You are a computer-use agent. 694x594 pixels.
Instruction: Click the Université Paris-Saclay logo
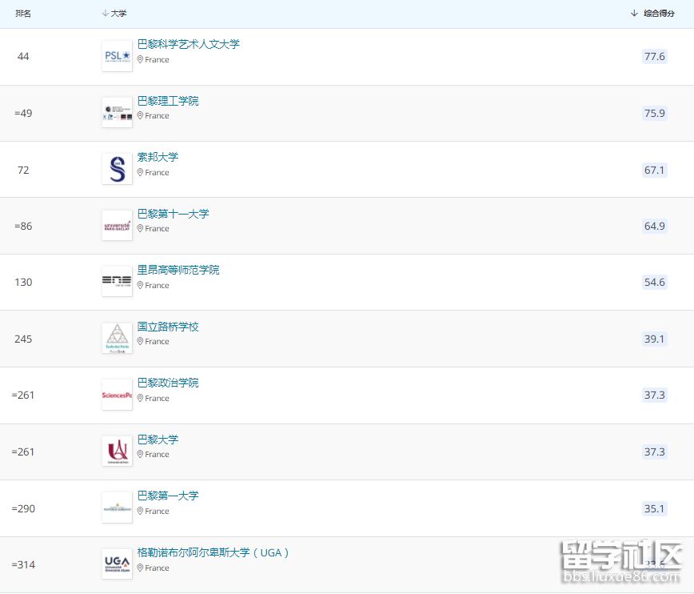tap(117, 226)
